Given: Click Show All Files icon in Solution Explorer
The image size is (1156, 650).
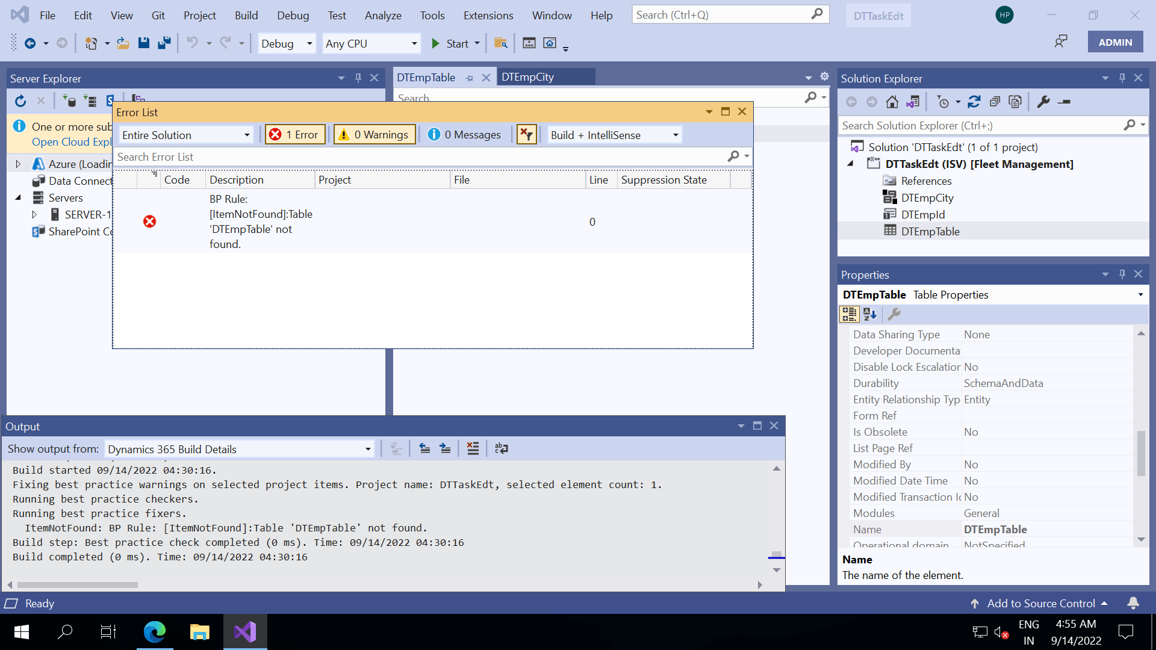Looking at the screenshot, I should pyautogui.click(x=1015, y=102).
